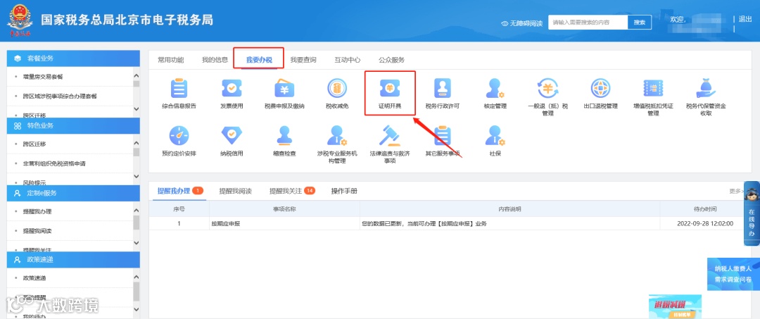Open 操作手册 tab

click(x=344, y=191)
